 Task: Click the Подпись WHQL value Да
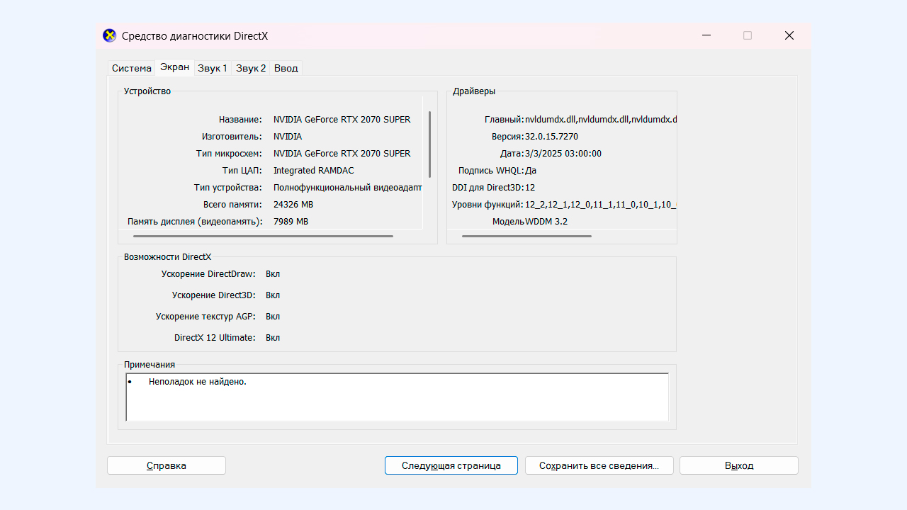pyautogui.click(x=531, y=171)
